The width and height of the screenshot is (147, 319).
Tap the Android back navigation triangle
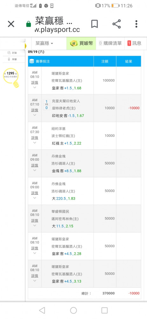(x=42, y=310)
